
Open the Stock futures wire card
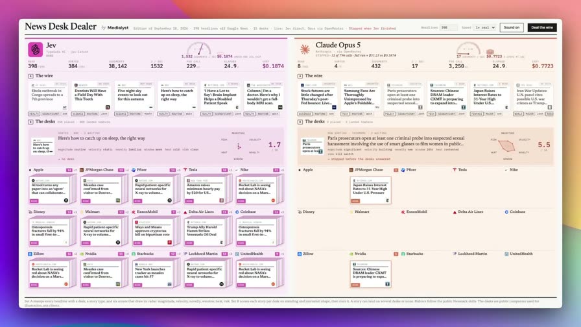(318, 95)
